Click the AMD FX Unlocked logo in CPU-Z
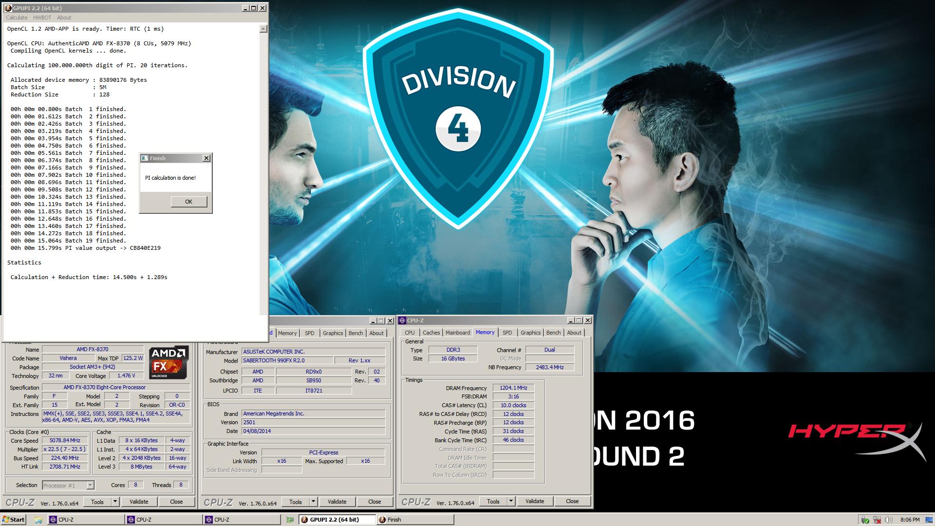Viewport: 935px width, 526px height. coord(168,362)
